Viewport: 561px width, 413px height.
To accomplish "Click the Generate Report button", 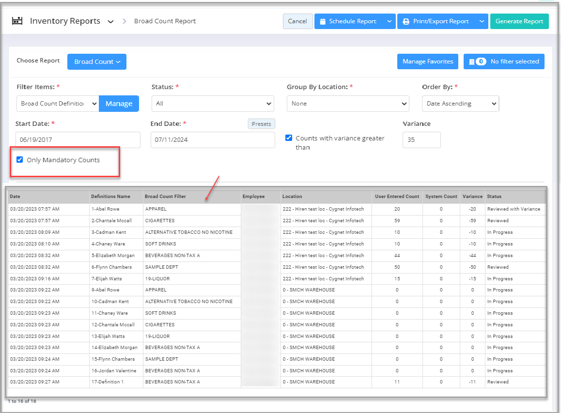I will coord(519,21).
